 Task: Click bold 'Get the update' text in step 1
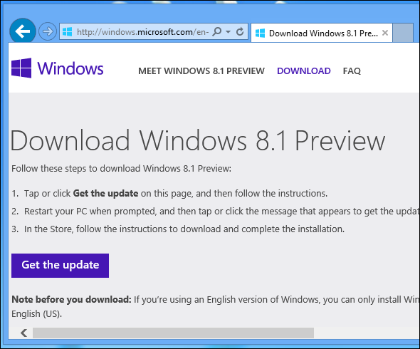[105, 193]
